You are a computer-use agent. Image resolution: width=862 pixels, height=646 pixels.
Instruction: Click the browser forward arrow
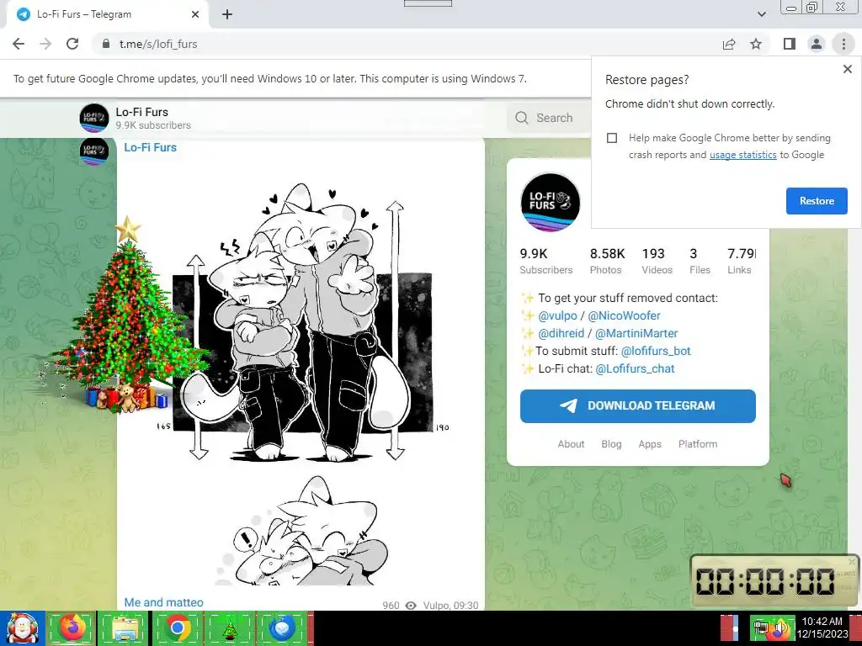click(45, 44)
